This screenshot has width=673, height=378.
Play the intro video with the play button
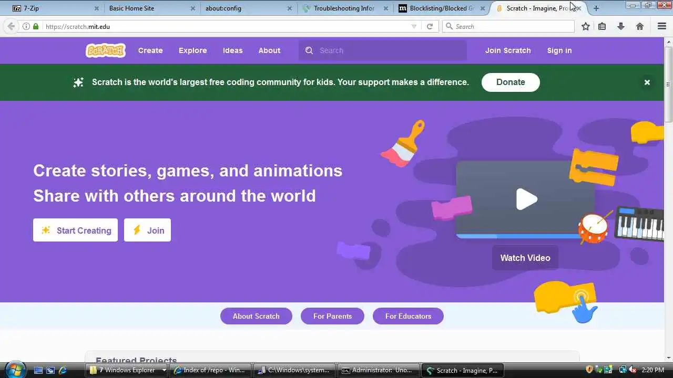pos(526,199)
